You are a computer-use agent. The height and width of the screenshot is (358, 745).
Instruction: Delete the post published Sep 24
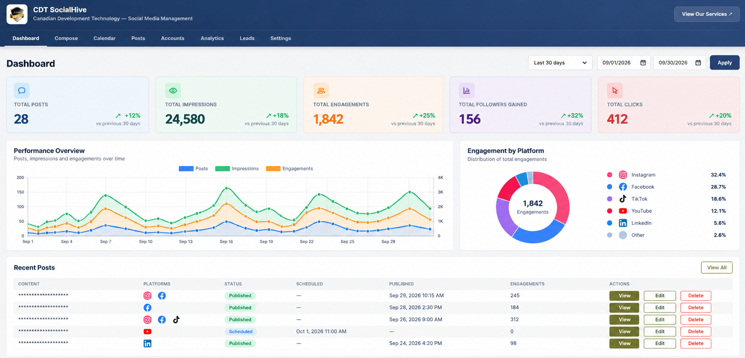(x=696, y=344)
